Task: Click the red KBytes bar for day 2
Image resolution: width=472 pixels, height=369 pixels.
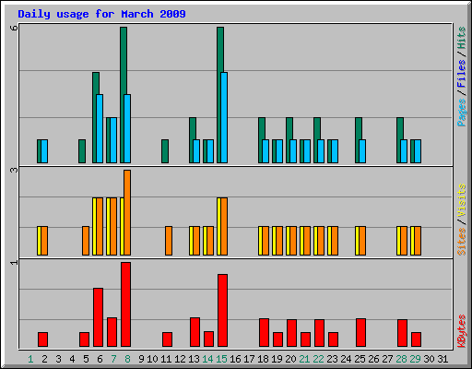Action: [x=42, y=339]
